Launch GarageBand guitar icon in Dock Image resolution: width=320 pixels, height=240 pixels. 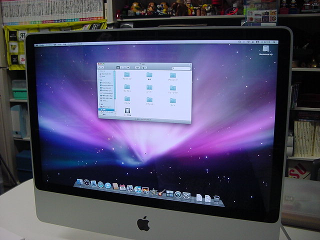(x=161, y=192)
